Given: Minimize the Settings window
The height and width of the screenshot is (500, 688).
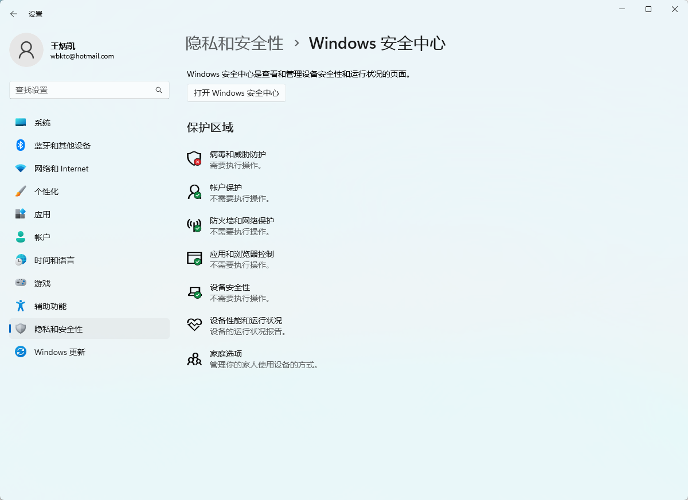Looking at the screenshot, I should 622,9.
